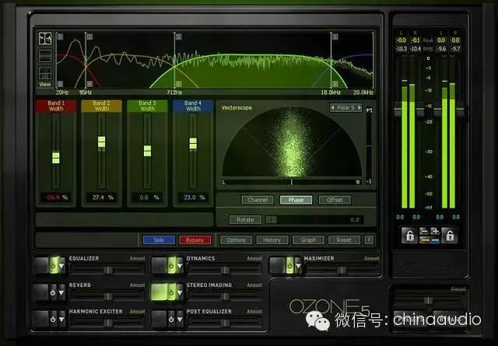Disable the Stereo Imaging power button
Image resolution: width=498 pixels, height=346 pixels.
click(171, 292)
